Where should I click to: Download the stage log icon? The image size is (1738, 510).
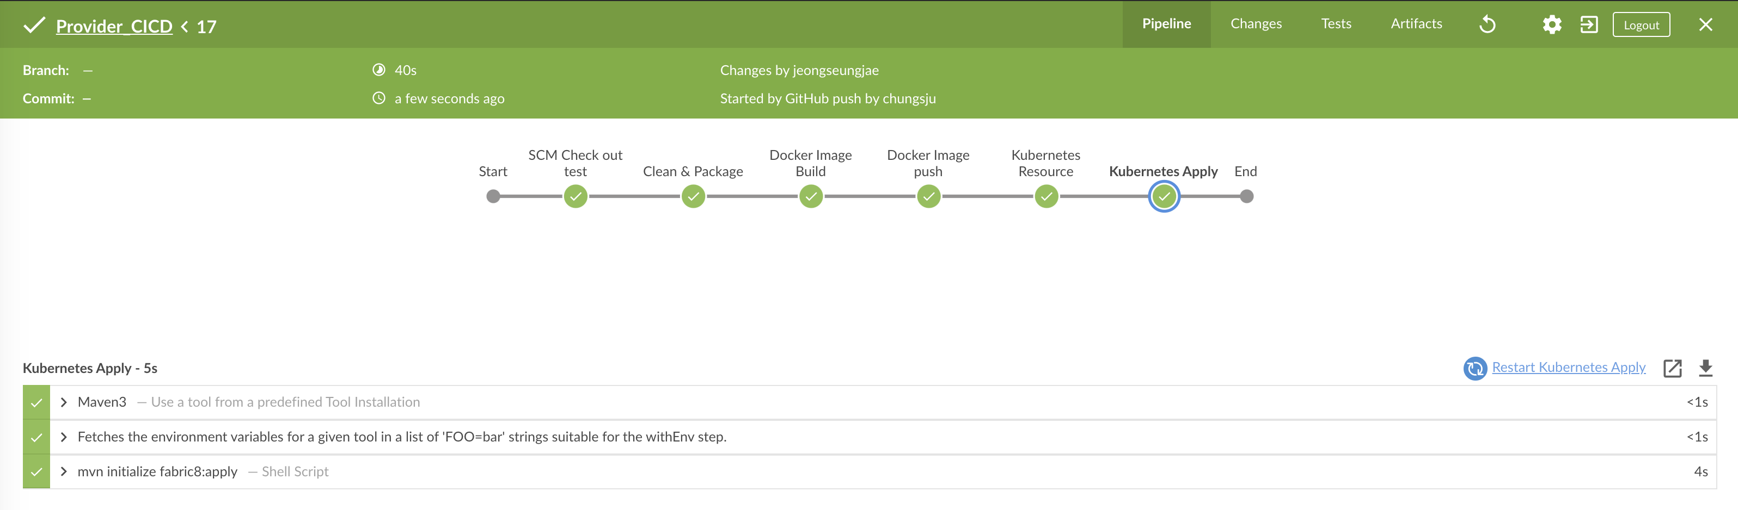point(1706,368)
